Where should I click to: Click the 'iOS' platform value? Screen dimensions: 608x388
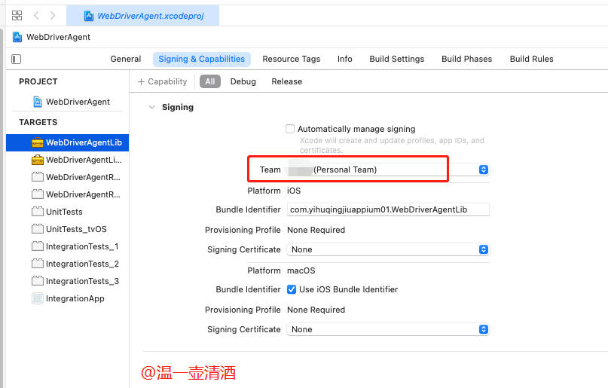pos(294,191)
